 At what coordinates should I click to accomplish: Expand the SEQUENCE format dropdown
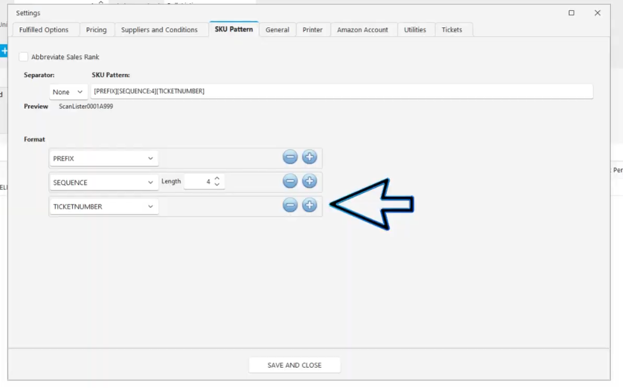tap(104, 182)
